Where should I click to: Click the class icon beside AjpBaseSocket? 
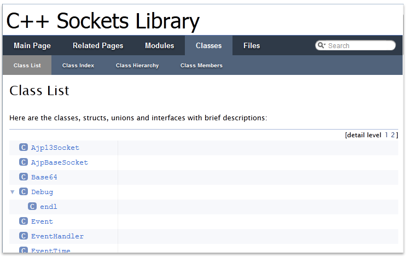point(24,162)
